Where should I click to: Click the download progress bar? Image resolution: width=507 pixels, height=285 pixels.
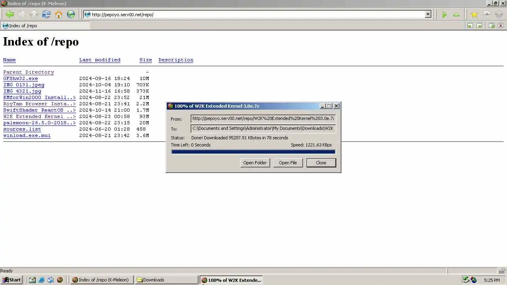(x=253, y=152)
